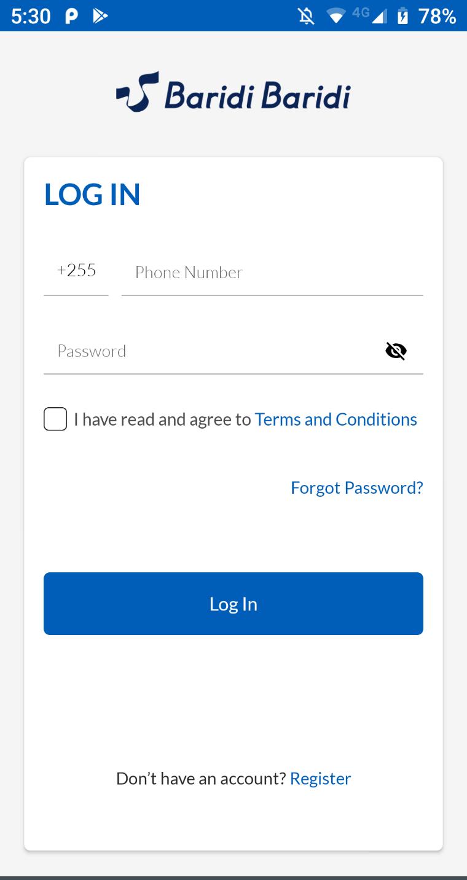
Task: Tap the muted notifications bell icon
Action: [x=306, y=16]
